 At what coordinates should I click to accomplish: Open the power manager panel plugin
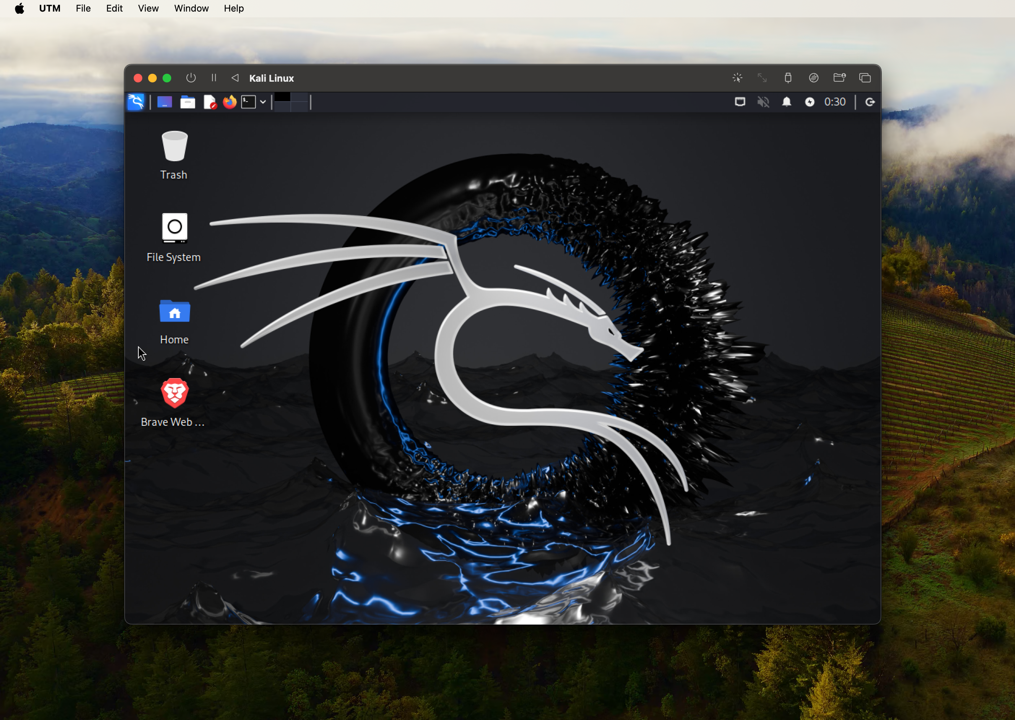tap(809, 102)
